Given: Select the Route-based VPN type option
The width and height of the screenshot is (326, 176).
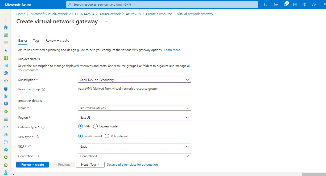Looking at the screenshot, I should tap(80, 136).
